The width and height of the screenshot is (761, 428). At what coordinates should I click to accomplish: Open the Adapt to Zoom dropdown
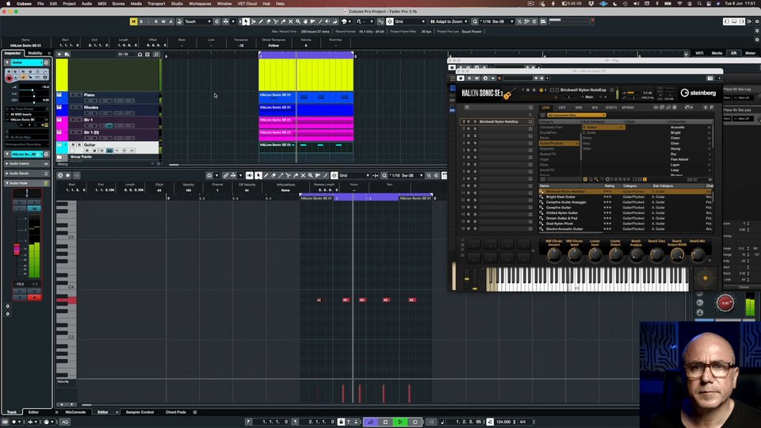[x=449, y=21]
